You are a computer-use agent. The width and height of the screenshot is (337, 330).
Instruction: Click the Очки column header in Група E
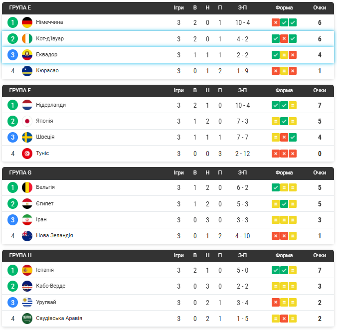click(320, 8)
